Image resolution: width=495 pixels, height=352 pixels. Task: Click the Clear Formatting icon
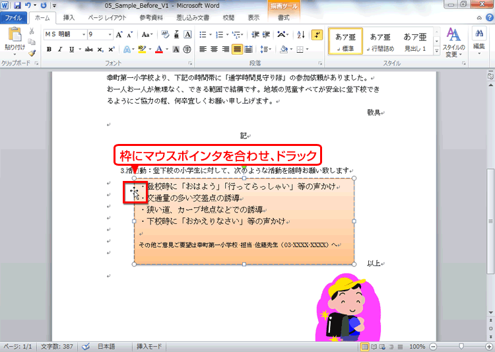pyautogui.click(x=165, y=34)
